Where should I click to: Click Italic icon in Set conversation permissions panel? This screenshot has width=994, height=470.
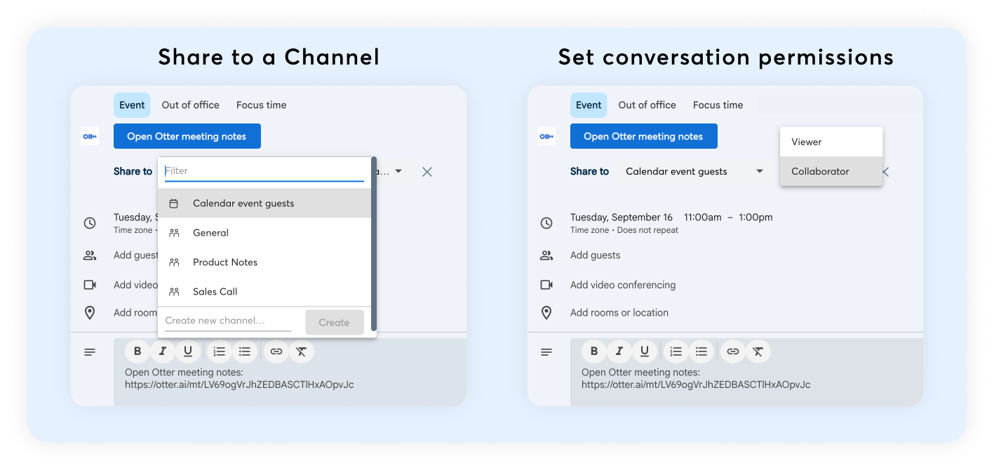(x=619, y=351)
